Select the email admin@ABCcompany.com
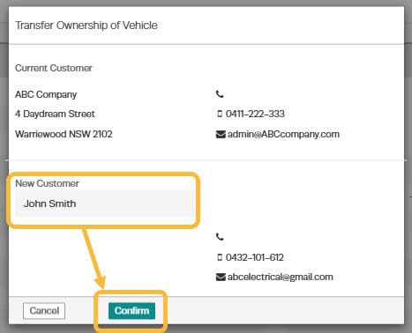Screen dimensions: 412x333 click(x=283, y=134)
